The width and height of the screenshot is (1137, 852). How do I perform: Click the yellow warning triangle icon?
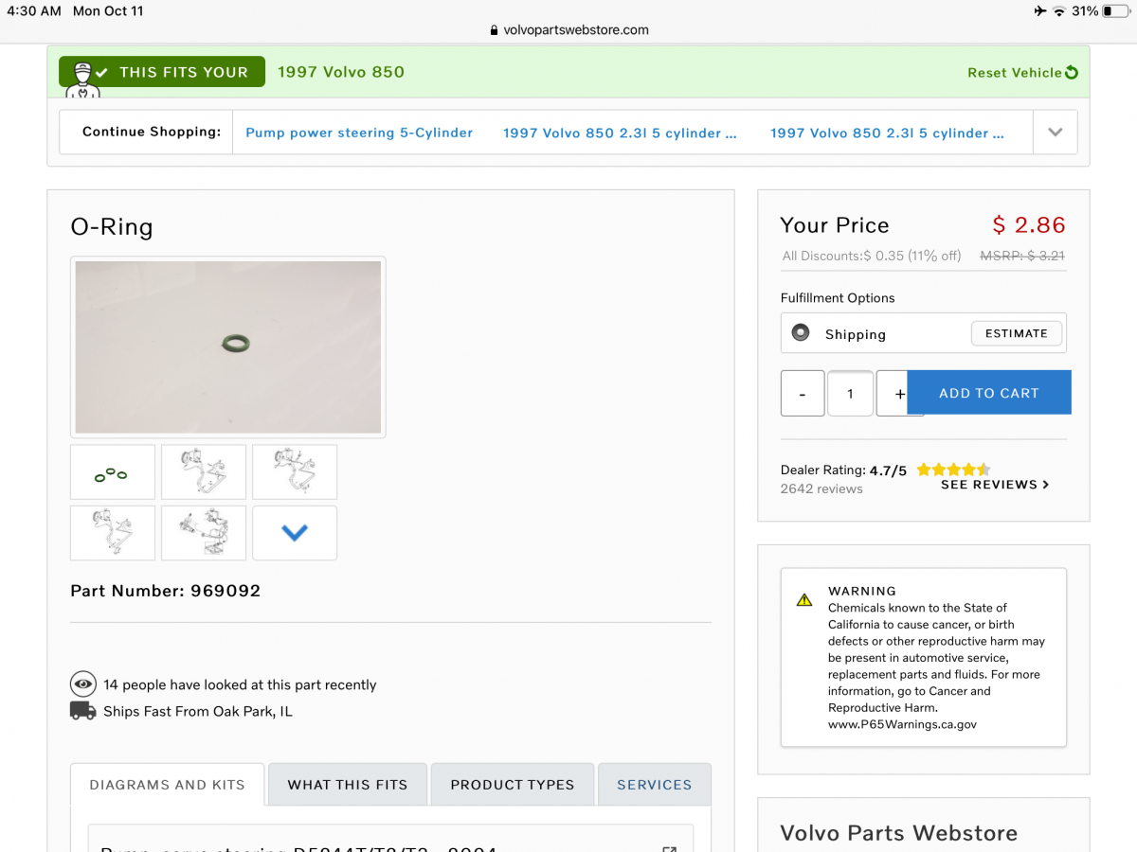click(x=804, y=599)
